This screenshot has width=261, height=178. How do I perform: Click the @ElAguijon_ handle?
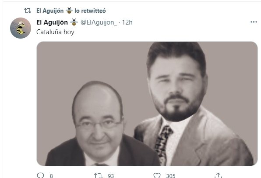[x=99, y=22]
